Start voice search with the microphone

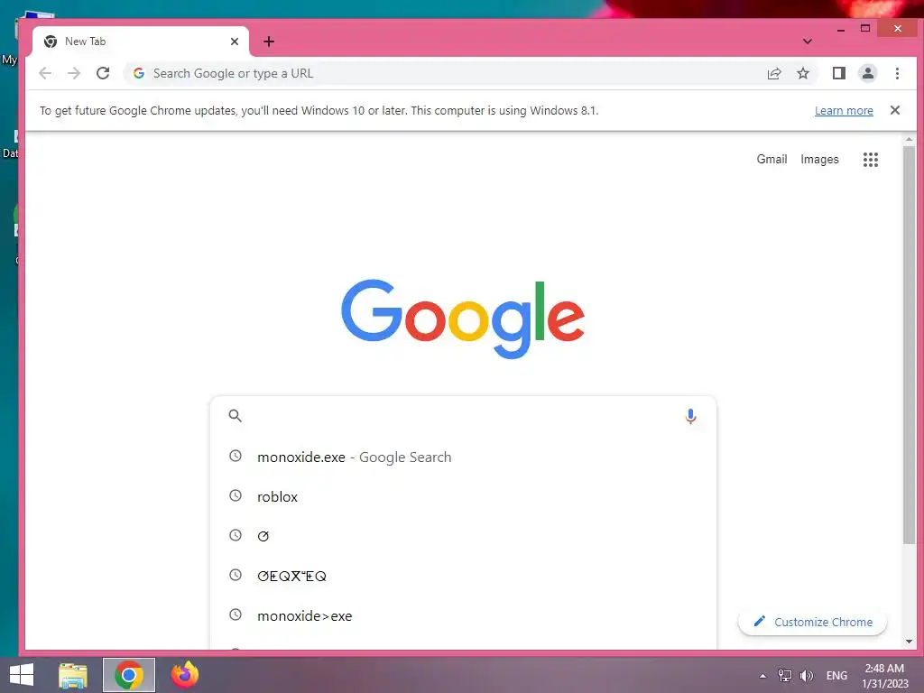click(x=690, y=416)
